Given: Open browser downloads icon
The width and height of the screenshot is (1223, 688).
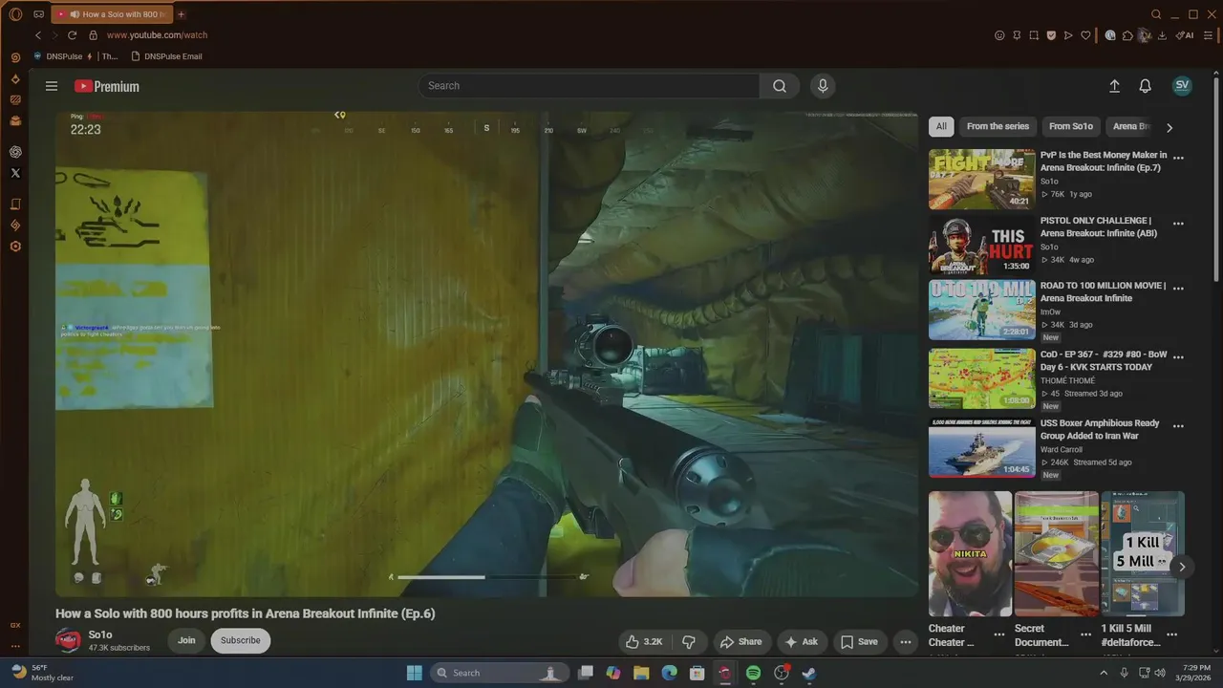Looking at the screenshot, I should (x=1162, y=35).
